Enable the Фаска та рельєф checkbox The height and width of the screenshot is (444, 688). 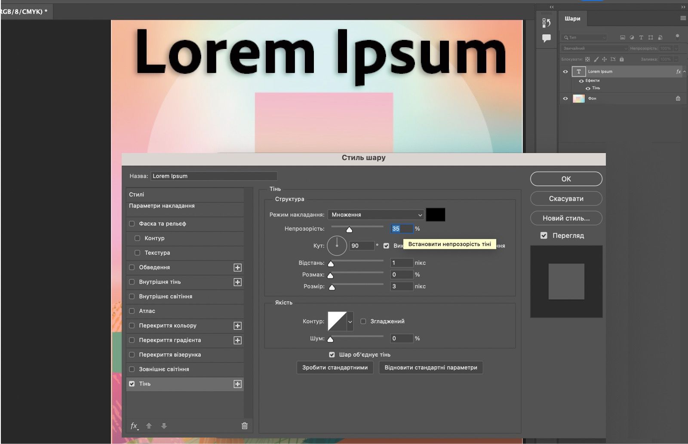132,224
